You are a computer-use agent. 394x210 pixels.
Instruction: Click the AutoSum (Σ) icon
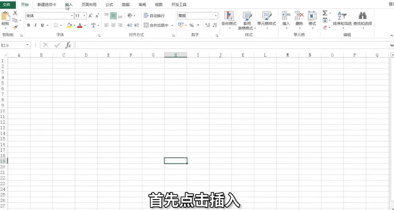[x=324, y=13]
